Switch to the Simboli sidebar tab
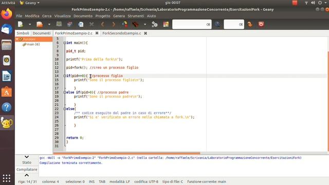 (23, 33)
